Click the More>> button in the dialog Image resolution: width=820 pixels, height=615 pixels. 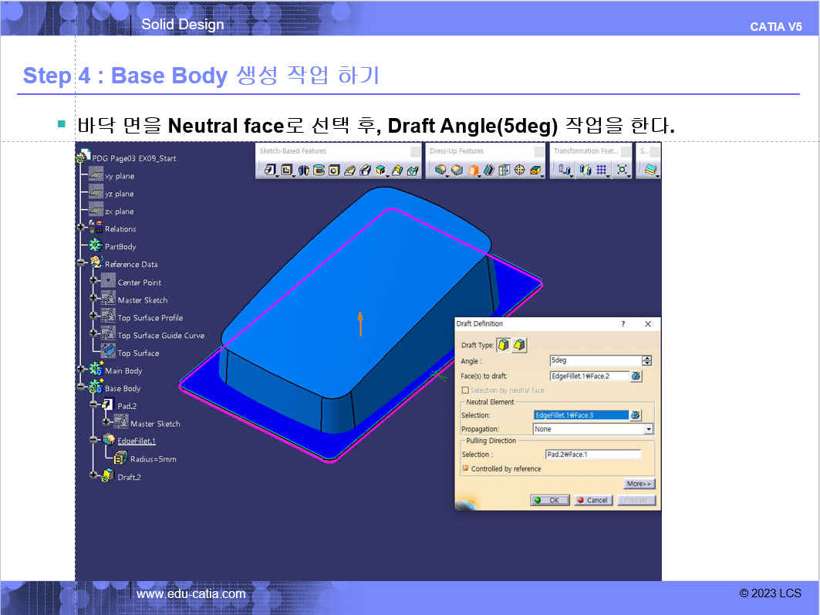(639, 484)
